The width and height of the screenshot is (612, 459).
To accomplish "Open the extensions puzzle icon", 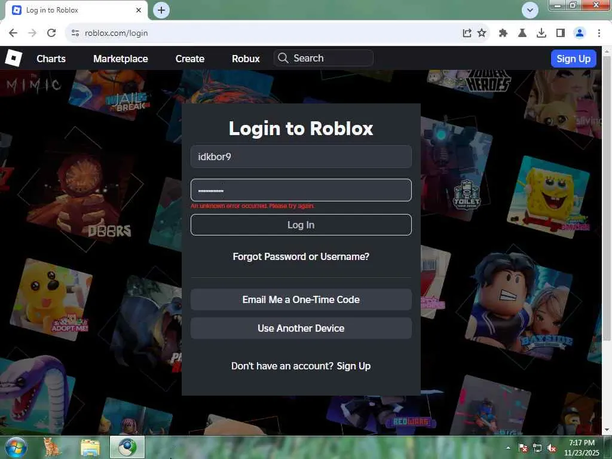I will coord(503,33).
